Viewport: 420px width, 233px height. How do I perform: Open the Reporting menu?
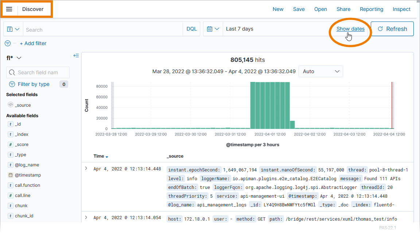tap(371, 9)
